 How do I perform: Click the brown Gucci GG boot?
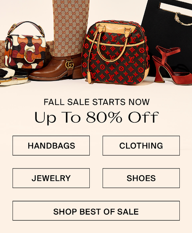click(59, 40)
